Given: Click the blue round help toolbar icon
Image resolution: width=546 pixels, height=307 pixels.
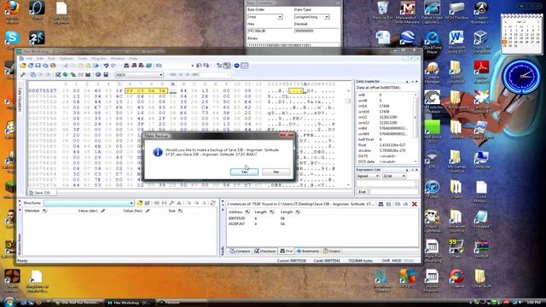Looking at the screenshot, I should (236, 66).
